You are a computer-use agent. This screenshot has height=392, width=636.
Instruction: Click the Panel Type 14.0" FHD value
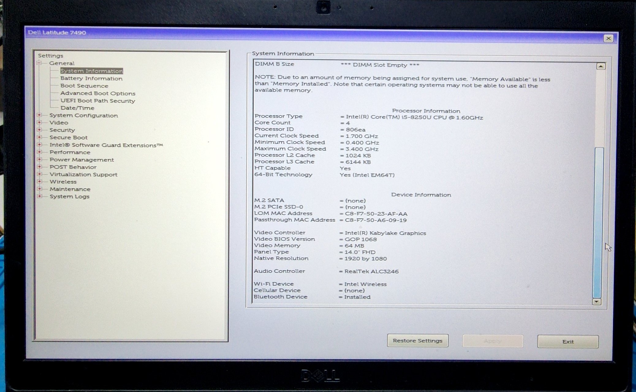[x=360, y=252]
